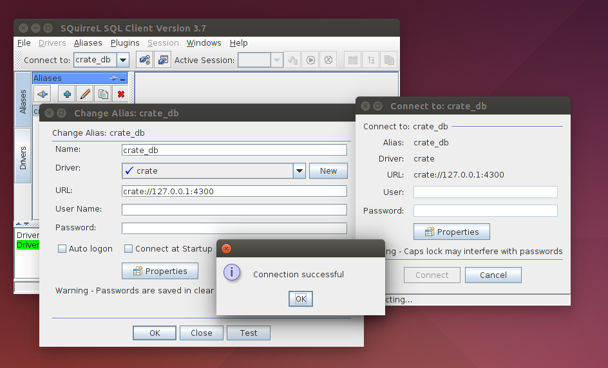Click the commit/rollback session toolbar icon
This screenshot has width=608, height=368.
(293, 60)
